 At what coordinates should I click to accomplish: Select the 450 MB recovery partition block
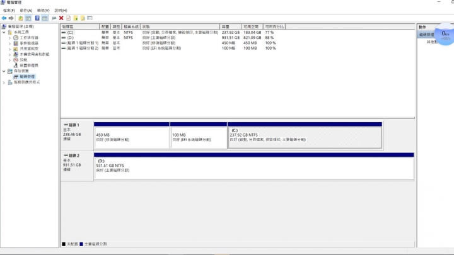[132, 135]
